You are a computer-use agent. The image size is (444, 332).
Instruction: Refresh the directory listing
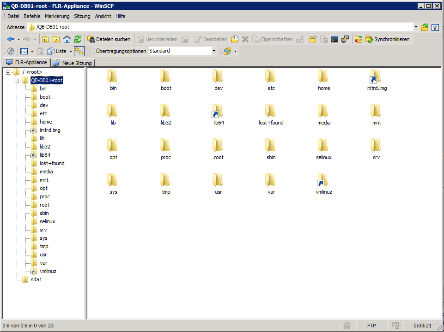tap(78, 39)
